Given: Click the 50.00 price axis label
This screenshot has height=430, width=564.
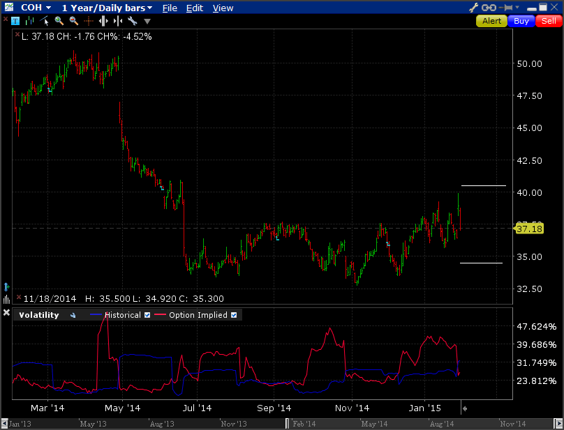Looking at the screenshot, I should (x=530, y=64).
